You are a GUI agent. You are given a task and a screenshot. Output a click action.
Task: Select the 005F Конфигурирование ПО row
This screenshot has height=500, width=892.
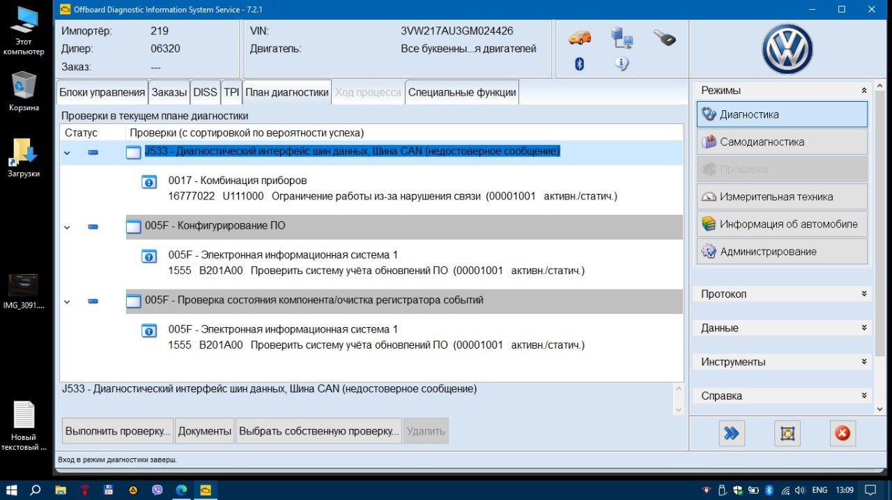coord(404,226)
